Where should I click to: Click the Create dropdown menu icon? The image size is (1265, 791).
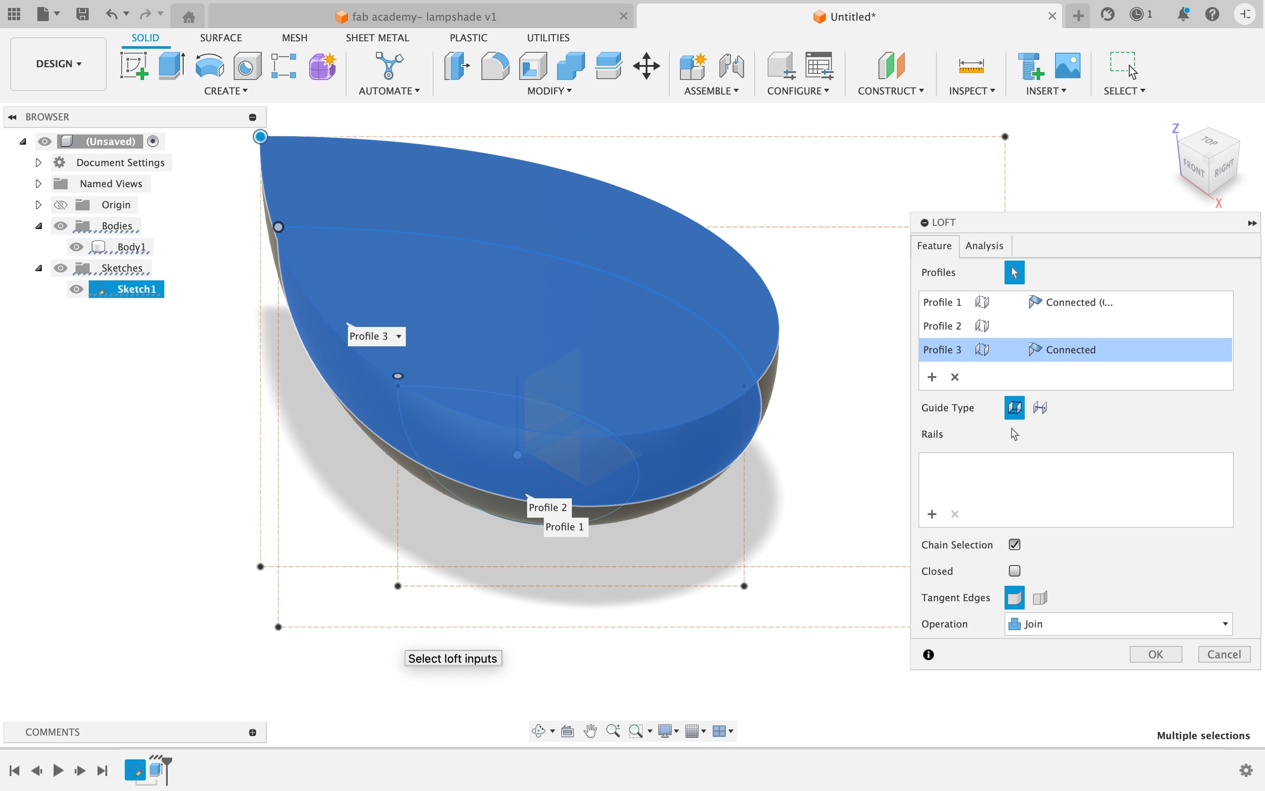[x=226, y=90]
